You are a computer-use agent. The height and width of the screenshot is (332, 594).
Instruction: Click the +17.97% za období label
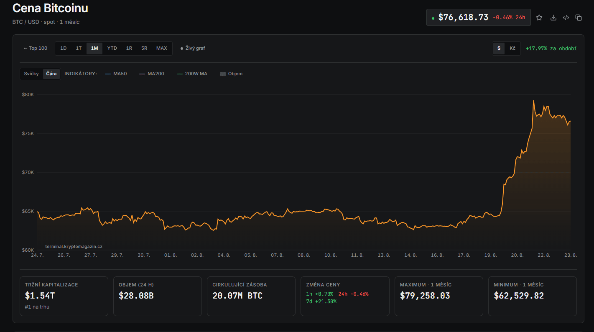point(551,49)
